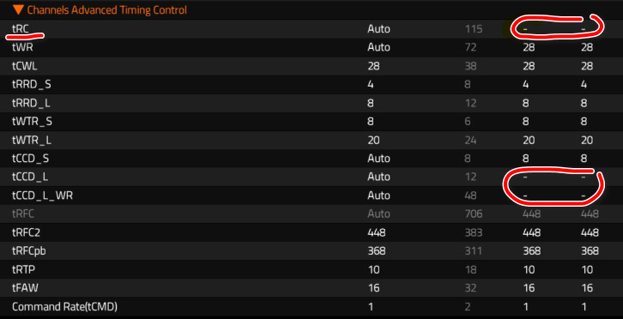The image size is (623, 319).
Task: Change the tRRD_L value 8
Action: pos(371,103)
